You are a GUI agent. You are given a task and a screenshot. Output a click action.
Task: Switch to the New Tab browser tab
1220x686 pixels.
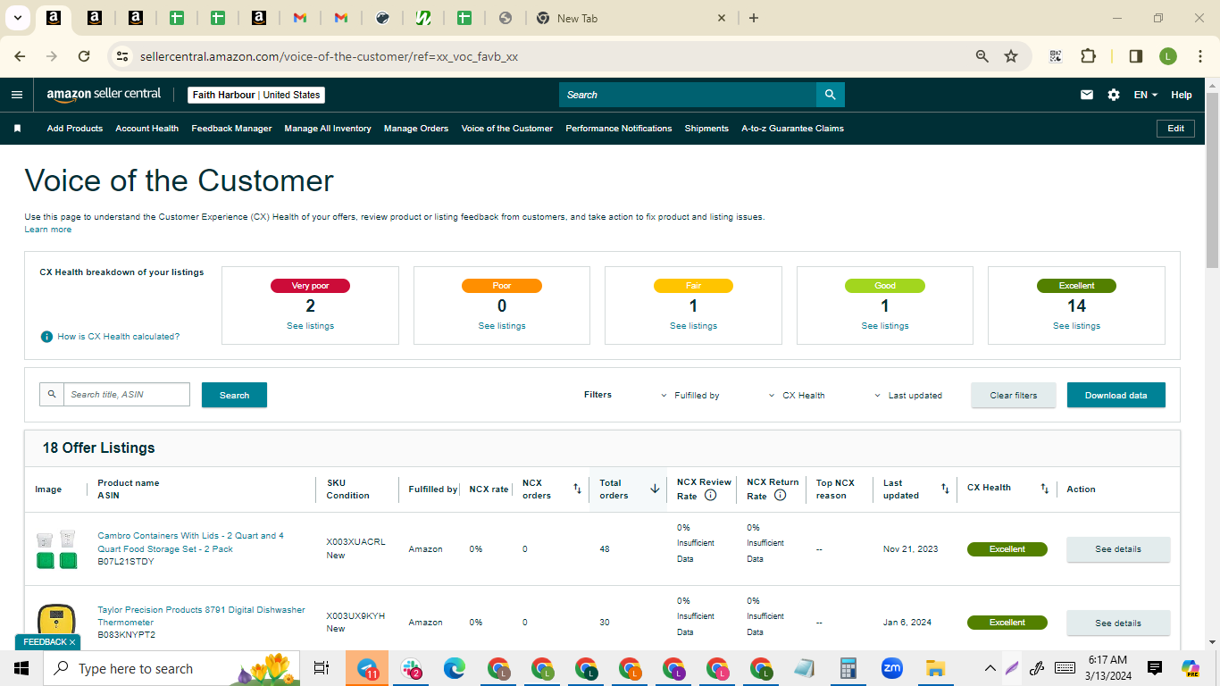(x=634, y=18)
